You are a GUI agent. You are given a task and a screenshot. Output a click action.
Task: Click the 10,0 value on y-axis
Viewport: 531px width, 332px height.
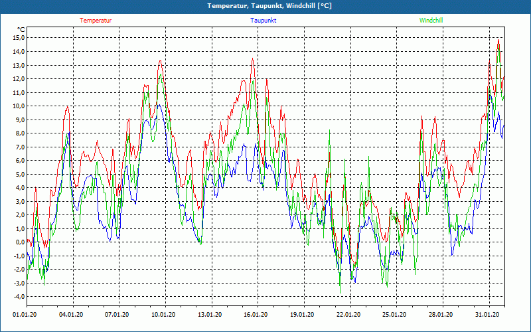click(x=18, y=106)
